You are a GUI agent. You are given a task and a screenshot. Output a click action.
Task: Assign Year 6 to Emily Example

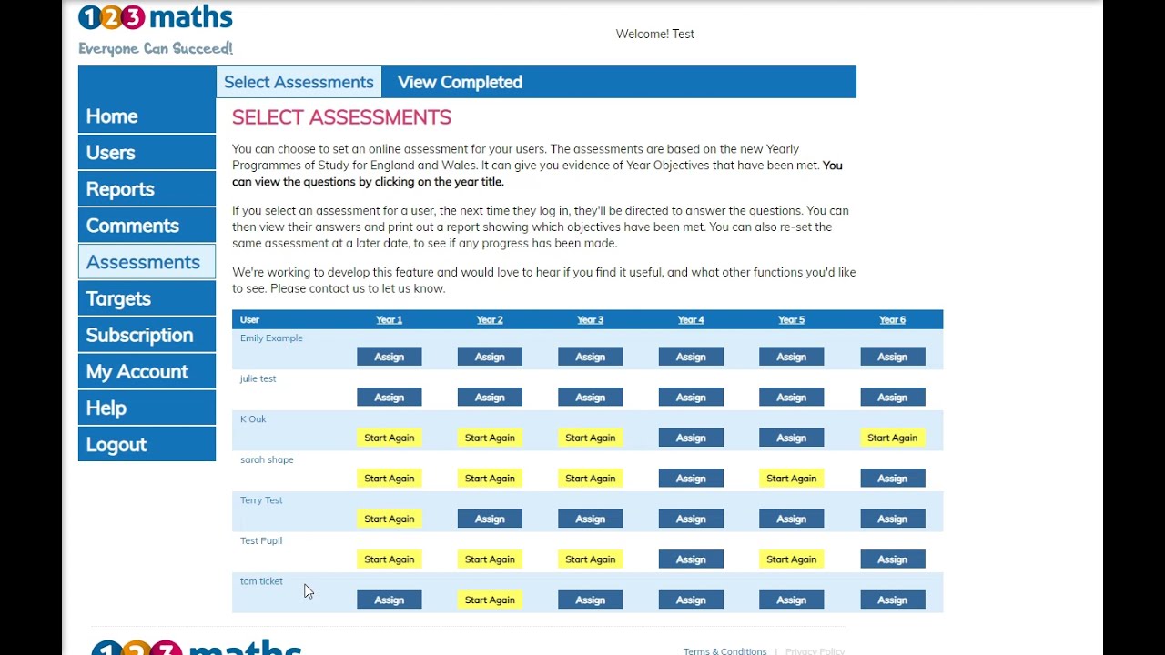(892, 357)
